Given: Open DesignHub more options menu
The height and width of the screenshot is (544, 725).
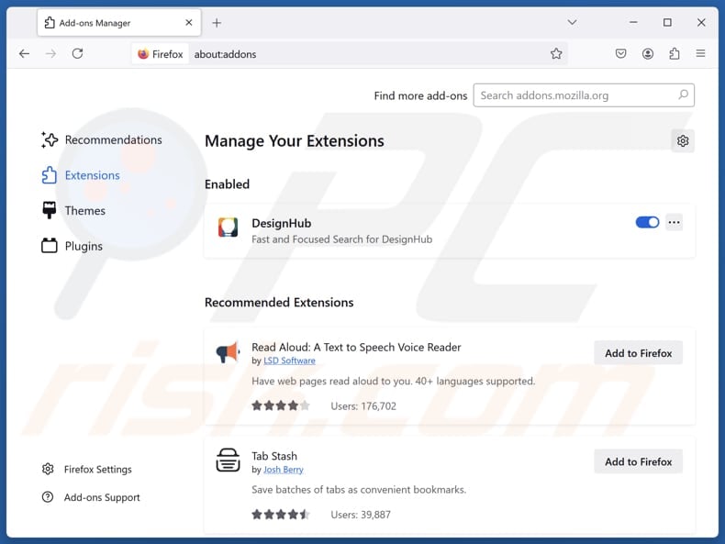Looking at the screenshot, I should (x=675, y=222).
